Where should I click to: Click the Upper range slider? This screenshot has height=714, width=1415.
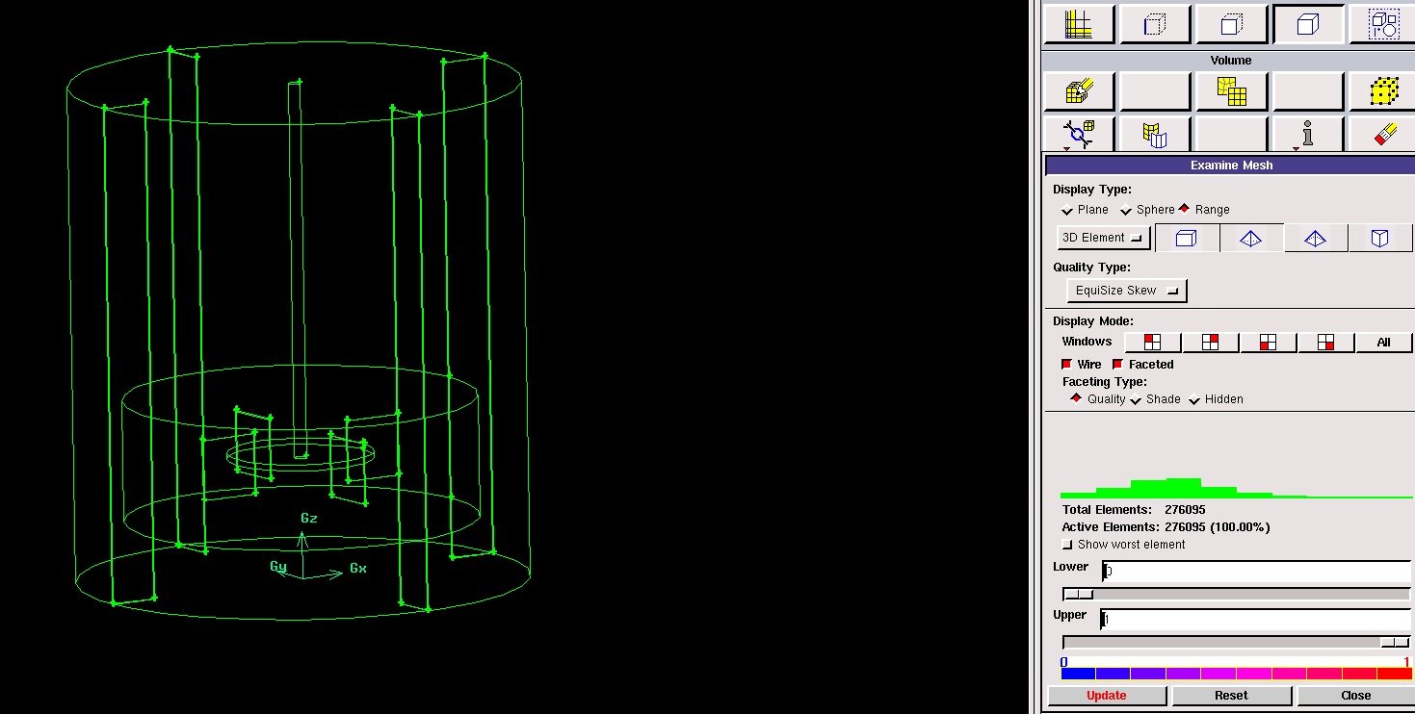[1236, 643]
